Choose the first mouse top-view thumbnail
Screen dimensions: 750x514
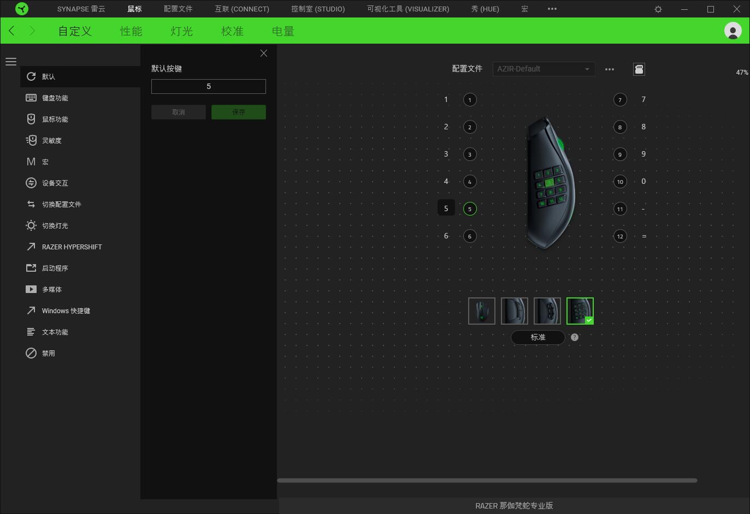tap(482, 311)
